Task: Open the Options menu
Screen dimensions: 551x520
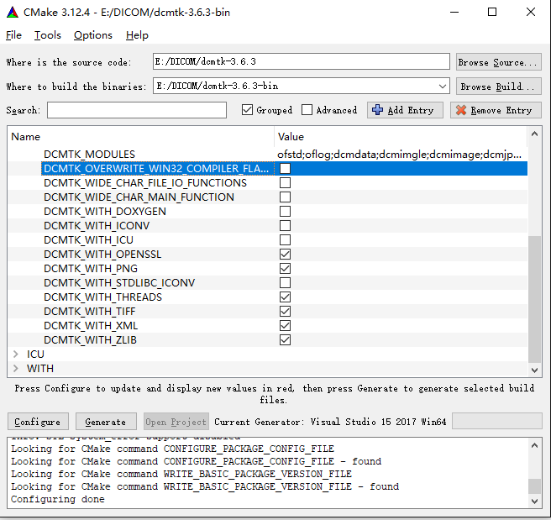Action: [x=92, y=35]
